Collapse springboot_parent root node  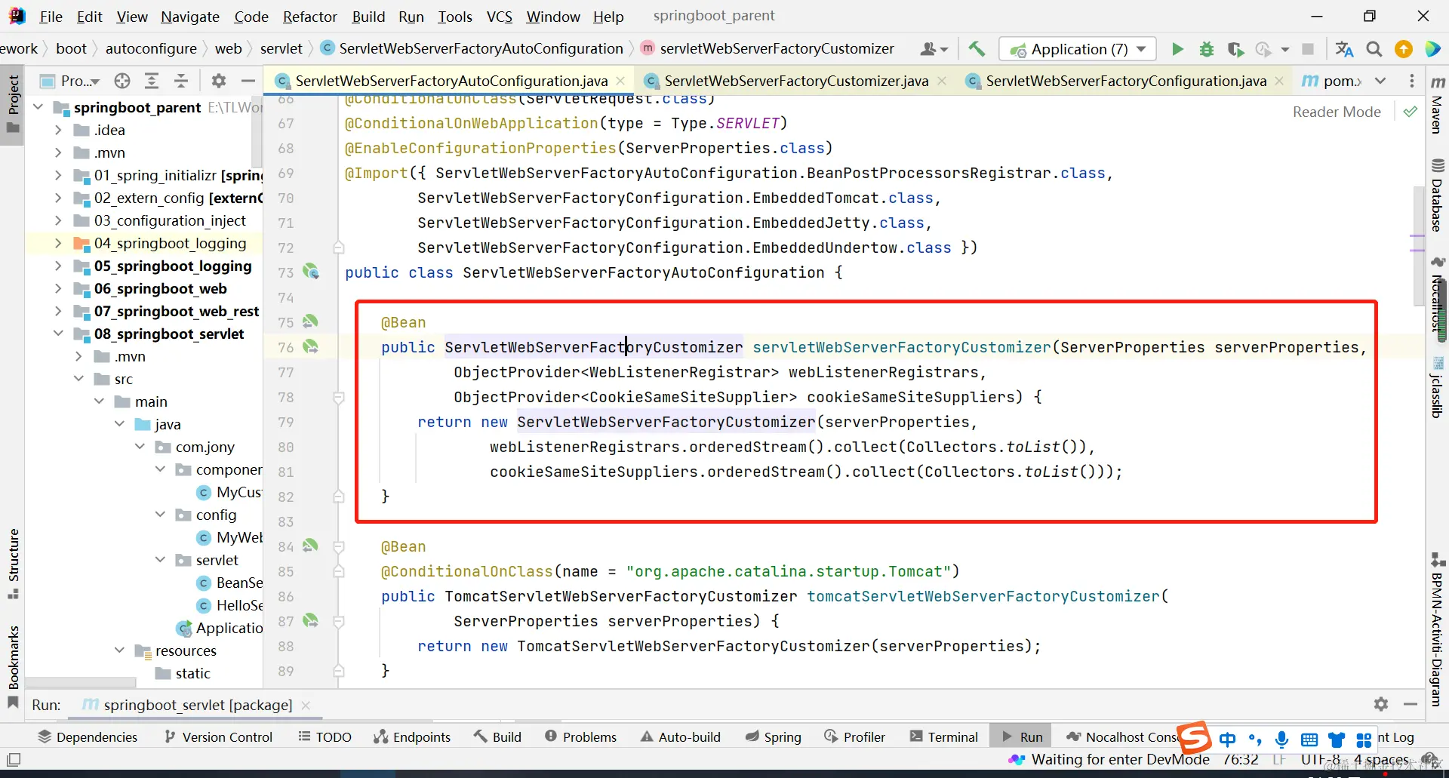coord(38,107)
